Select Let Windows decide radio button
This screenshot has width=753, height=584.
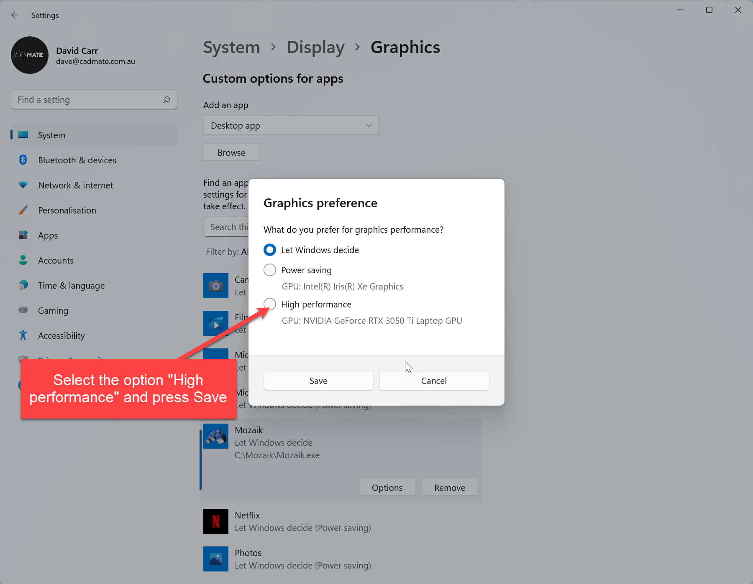(x=270, y=250)
